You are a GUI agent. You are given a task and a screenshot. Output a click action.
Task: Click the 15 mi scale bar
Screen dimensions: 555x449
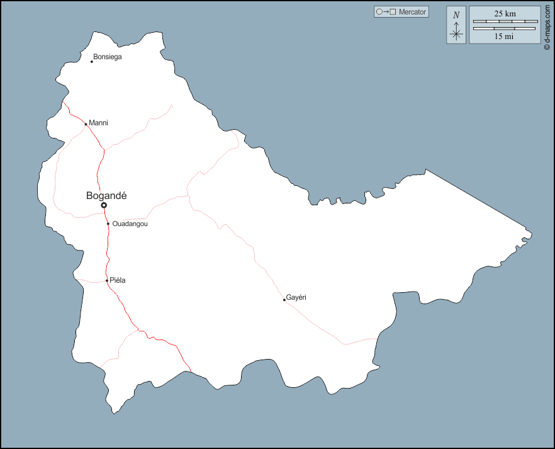505,28
